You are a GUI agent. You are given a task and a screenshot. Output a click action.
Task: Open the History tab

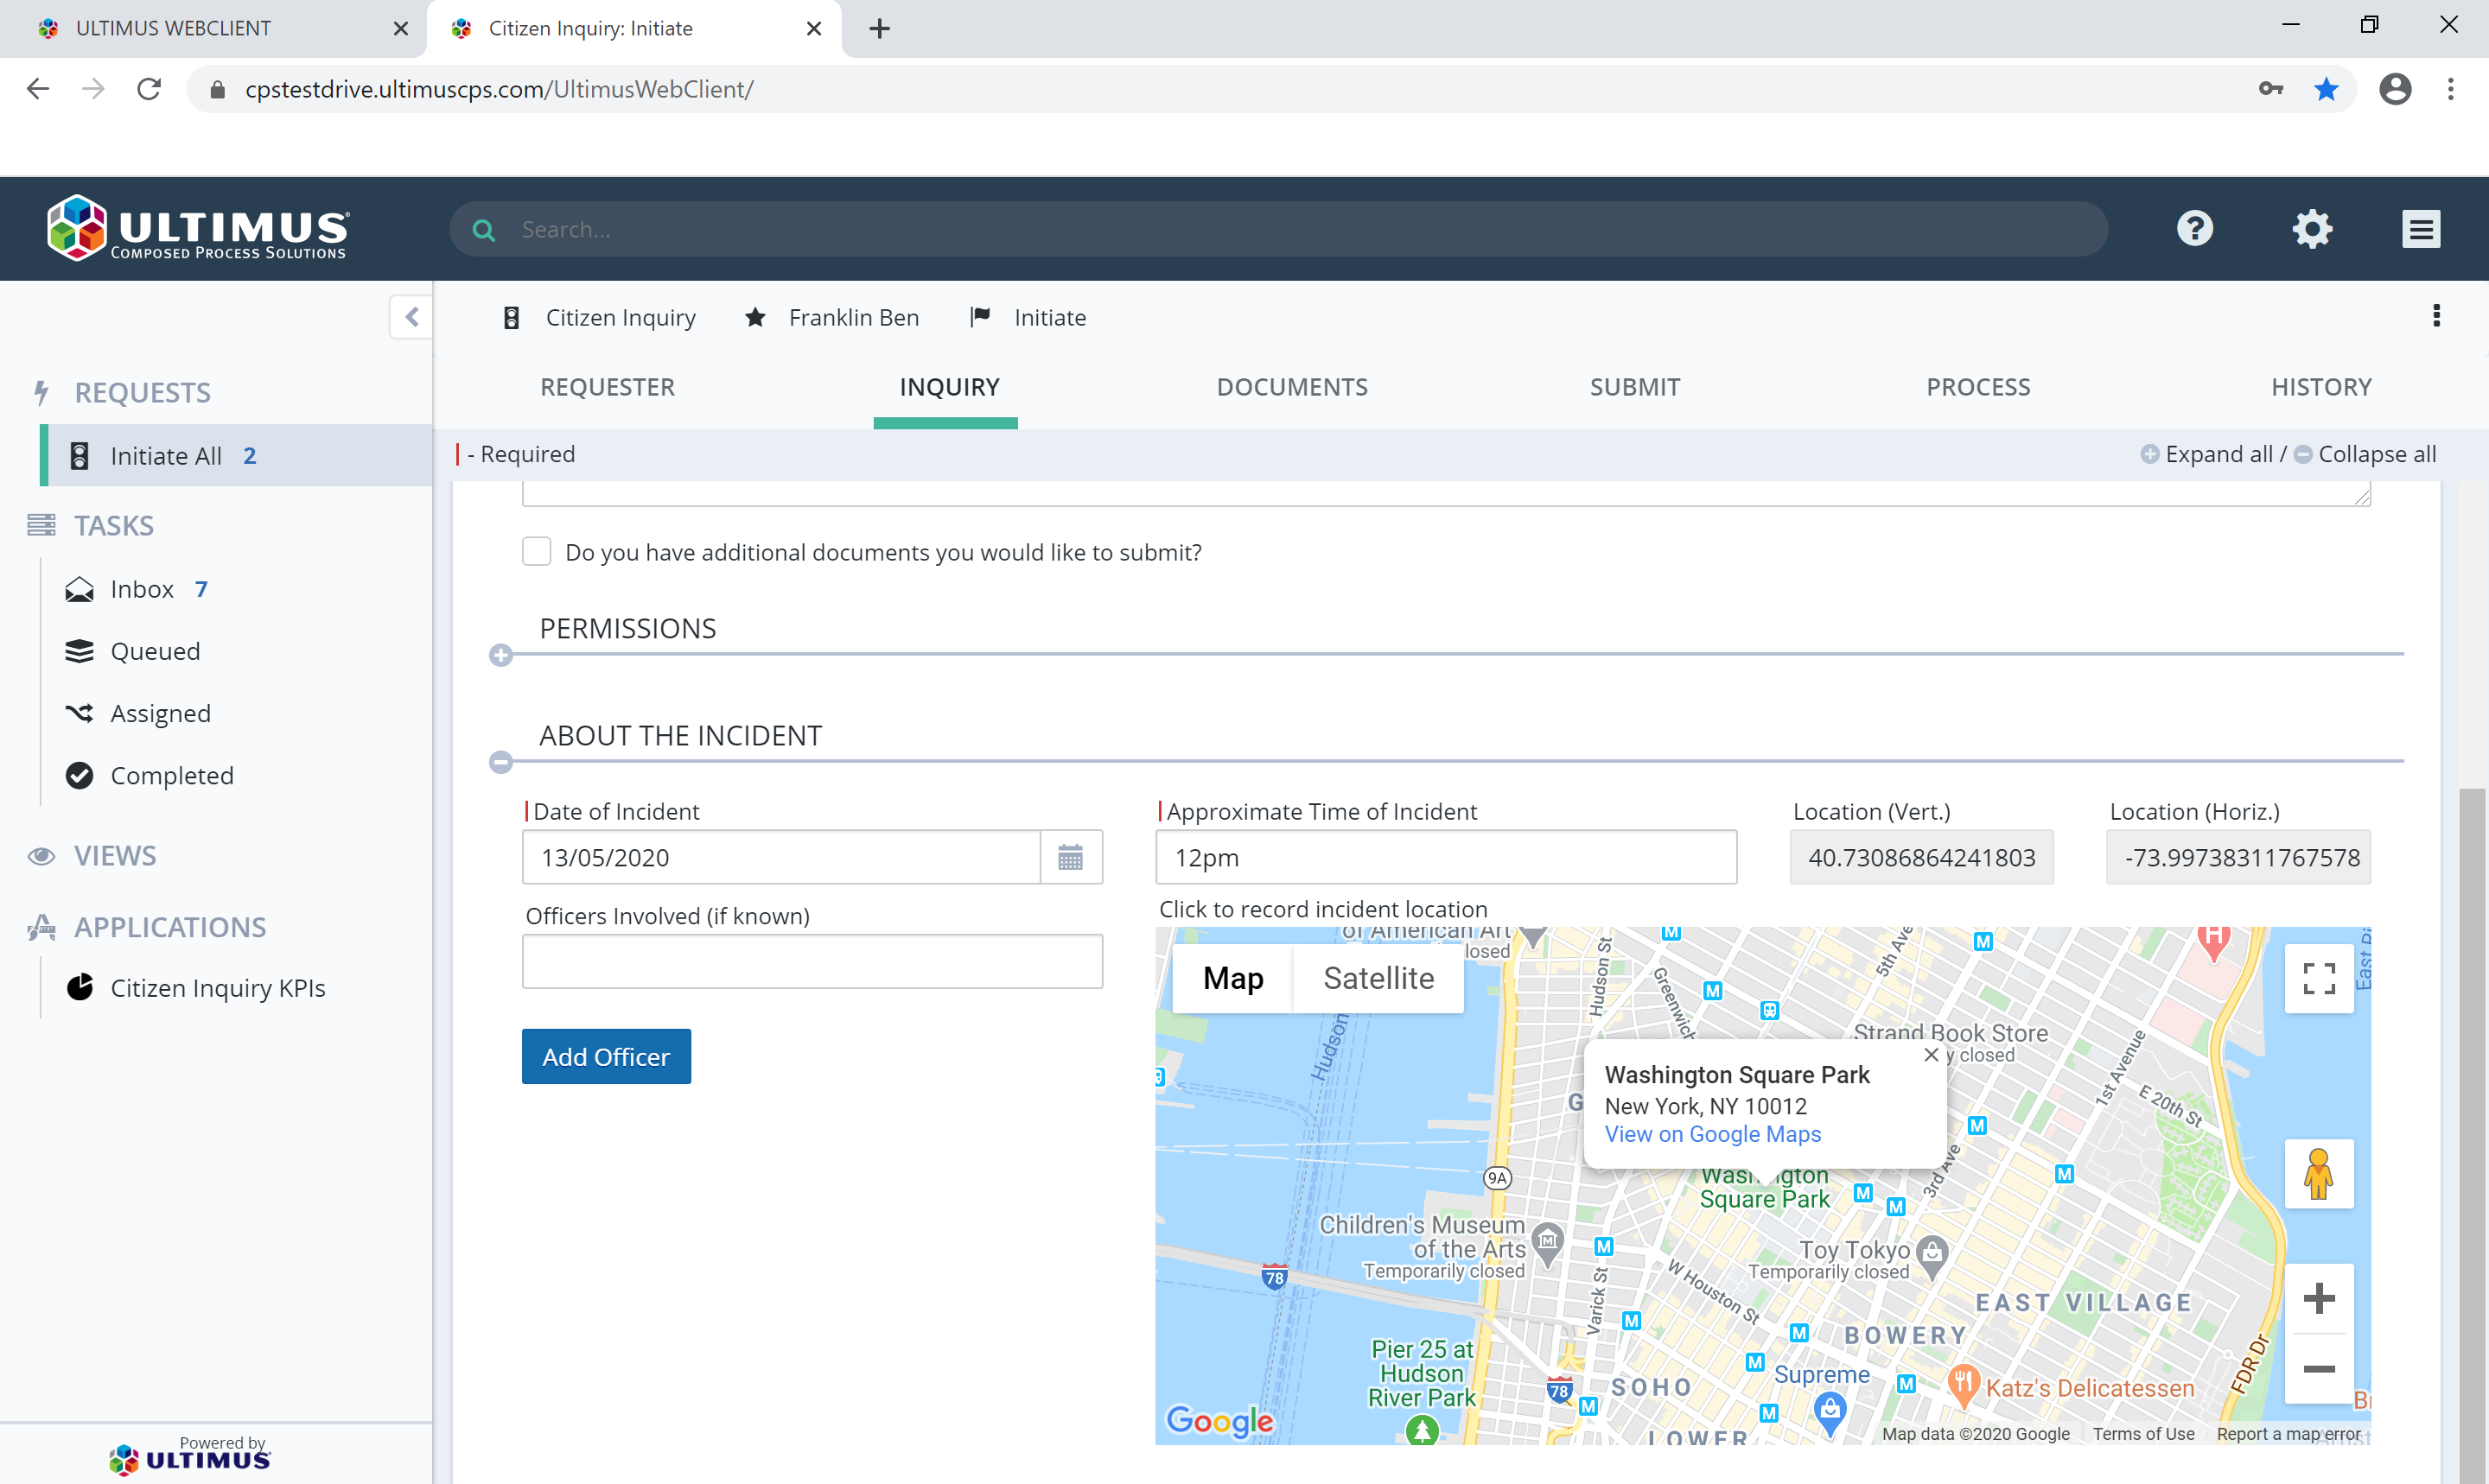click(x=2321, y=387)
